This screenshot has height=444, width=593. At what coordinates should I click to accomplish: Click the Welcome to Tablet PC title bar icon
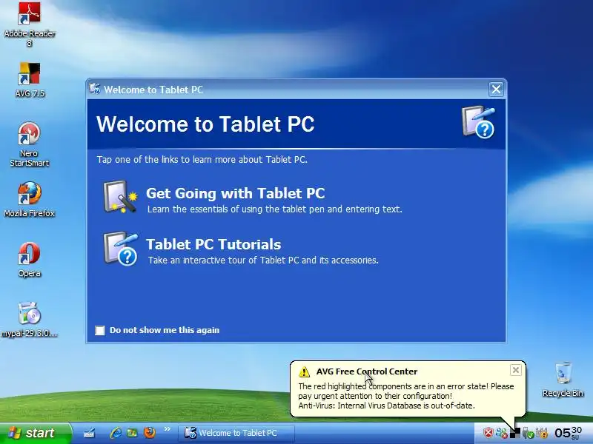[95, 89]
